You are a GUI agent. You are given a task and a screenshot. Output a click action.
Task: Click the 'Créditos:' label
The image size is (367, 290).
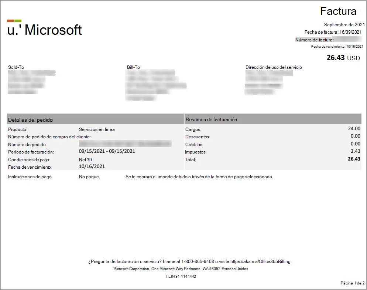pos(194,145)
